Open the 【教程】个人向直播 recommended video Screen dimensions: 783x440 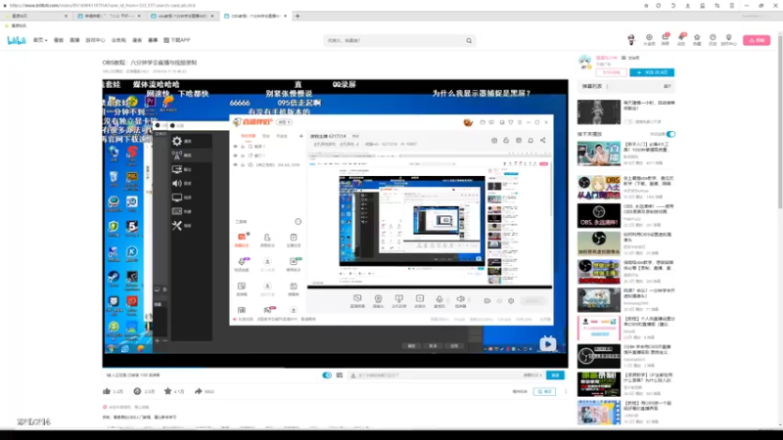pos(599,328)
